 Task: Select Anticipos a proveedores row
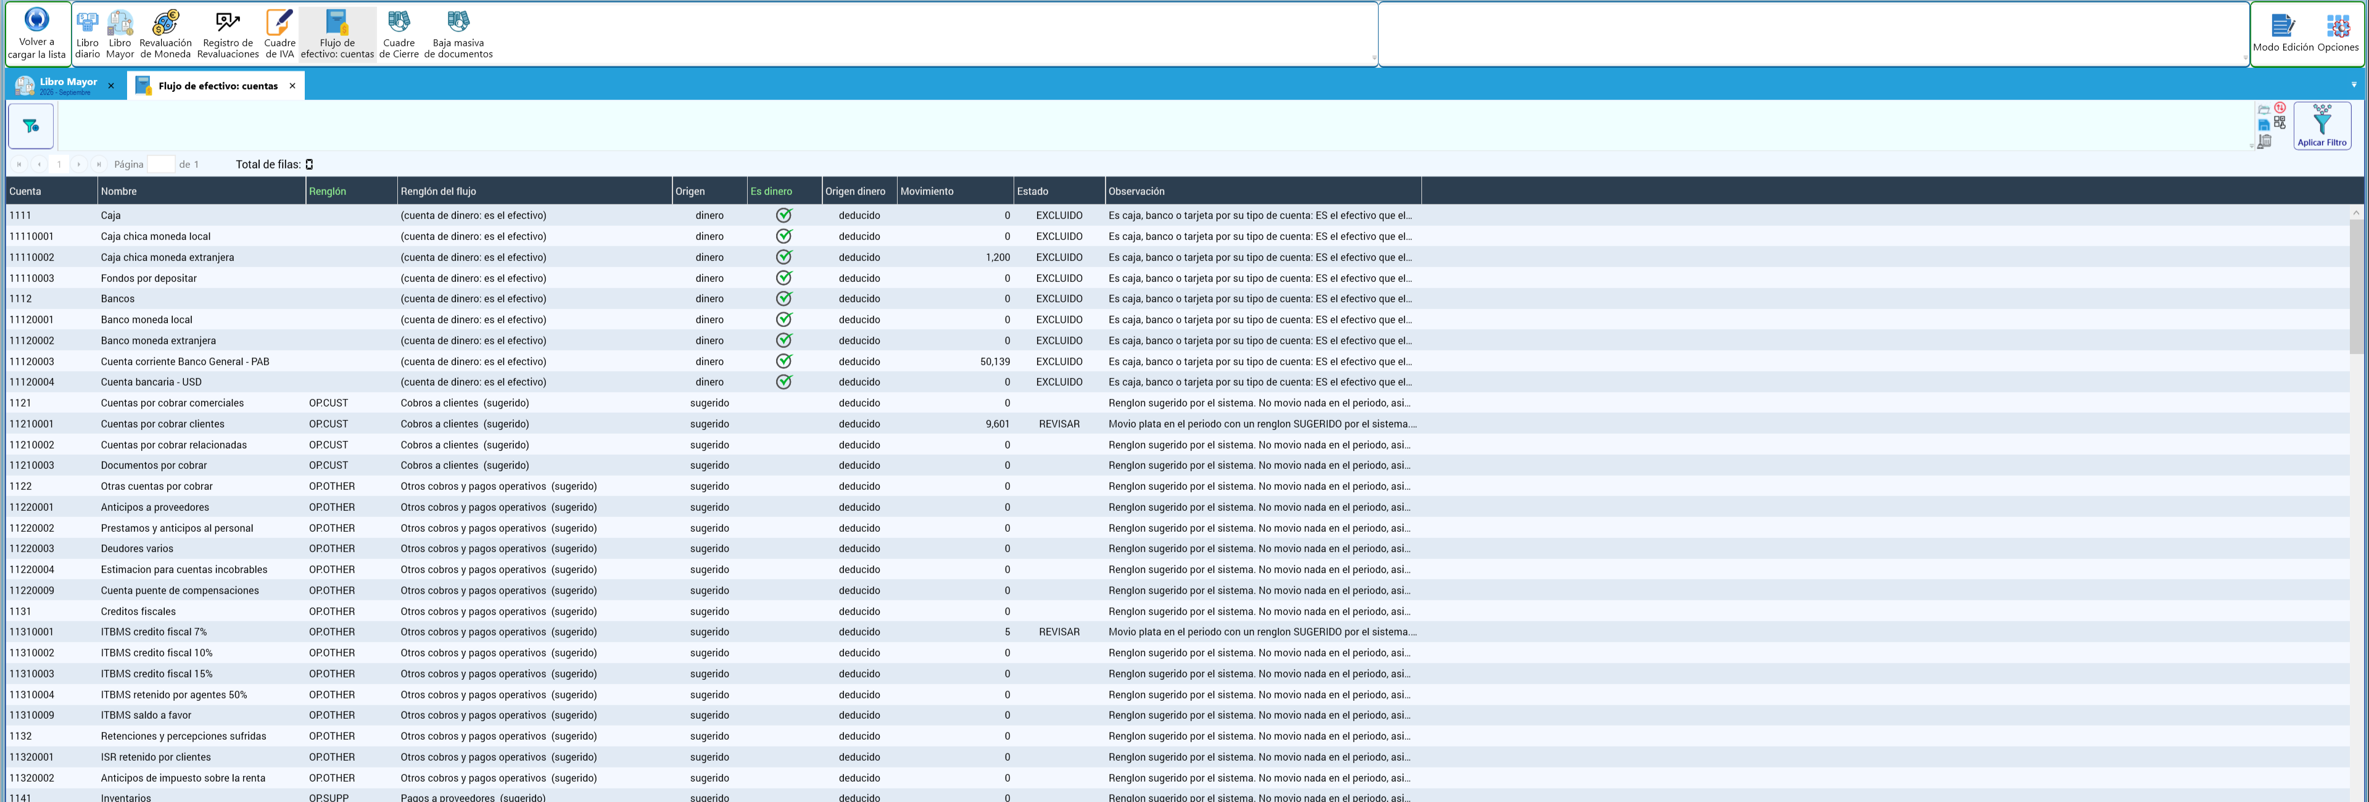[1177, 506]
